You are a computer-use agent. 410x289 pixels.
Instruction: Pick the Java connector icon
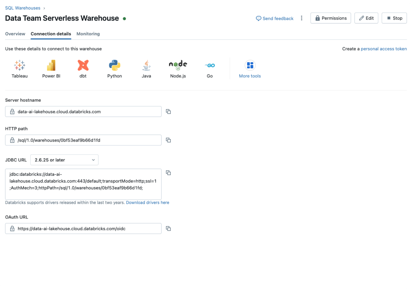click(x=146, y=65)
